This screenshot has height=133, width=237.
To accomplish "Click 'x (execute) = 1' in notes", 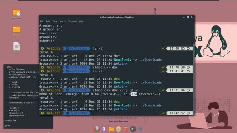I will (x=16, y=113).
